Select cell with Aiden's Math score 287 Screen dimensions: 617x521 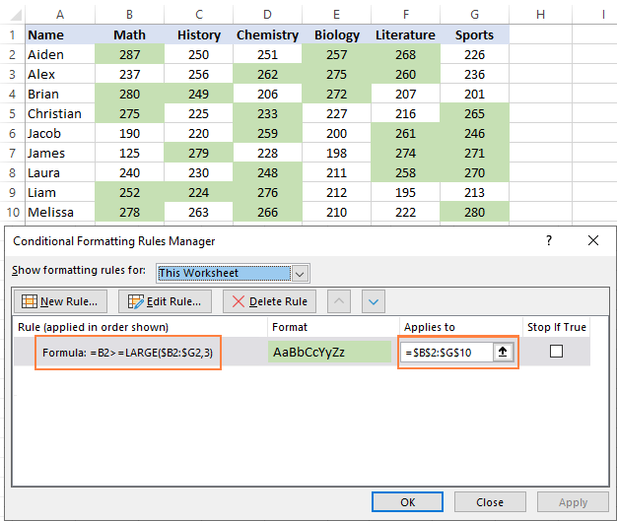(x=129, y=54)
